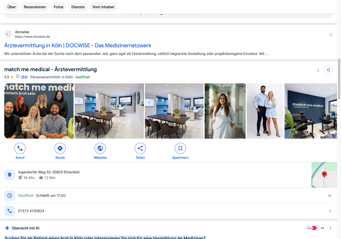Open photo of woman in white dress
The image size is (341, 239).
tap(225, 111)
